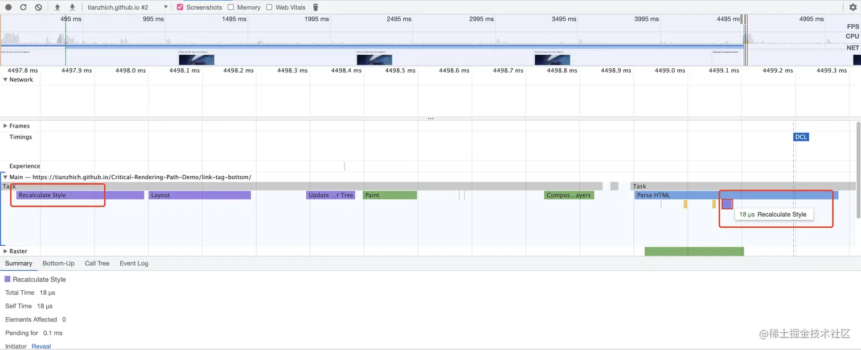Screen dimensions: 861x350
Task: Click the Recalculate Style summary heading
Action: coord(39,279)
